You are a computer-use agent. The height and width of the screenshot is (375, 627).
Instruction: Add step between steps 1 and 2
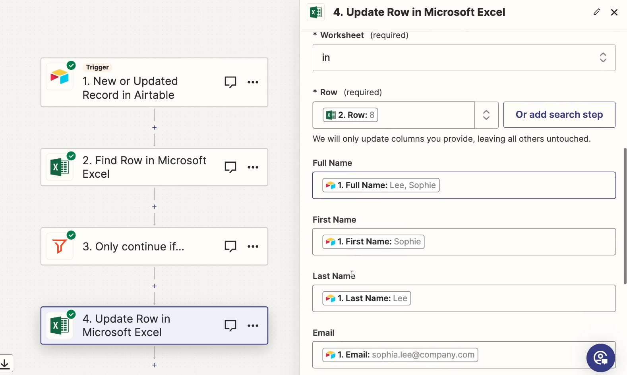point(155,127)
